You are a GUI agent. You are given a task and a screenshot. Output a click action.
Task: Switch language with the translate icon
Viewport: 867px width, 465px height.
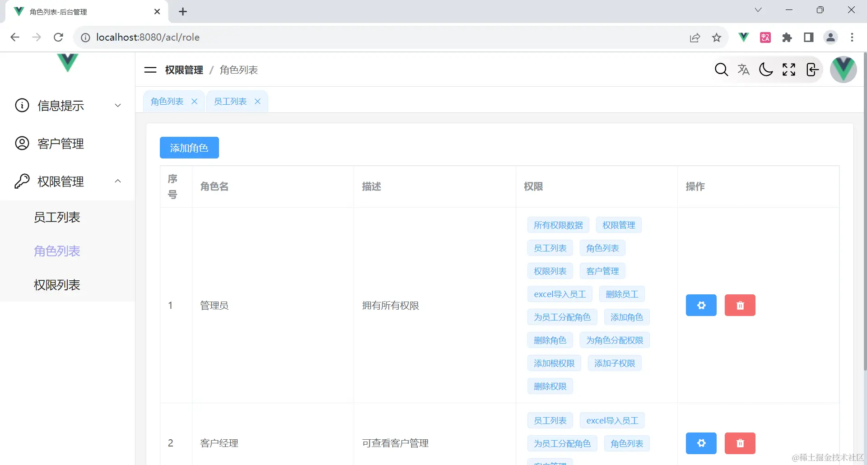(743, 70)
